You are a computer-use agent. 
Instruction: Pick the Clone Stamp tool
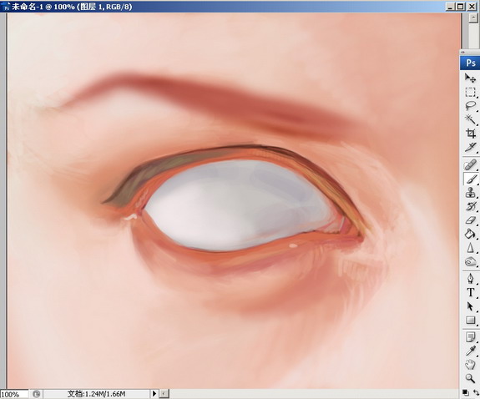pos(470,193)
